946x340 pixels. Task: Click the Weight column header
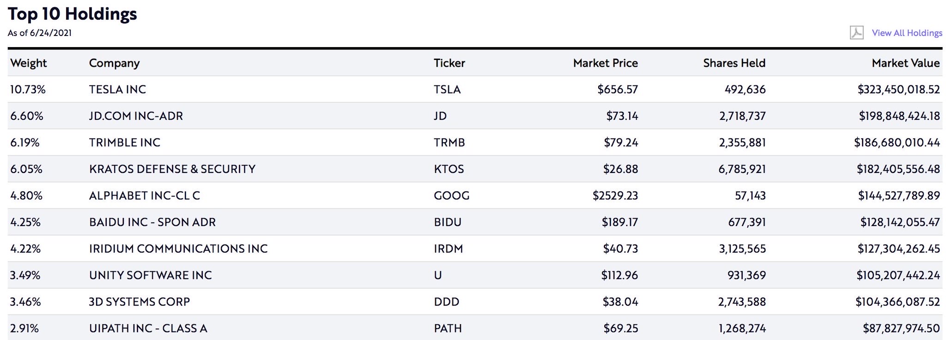pyautogui.click(x=29, y=63)
